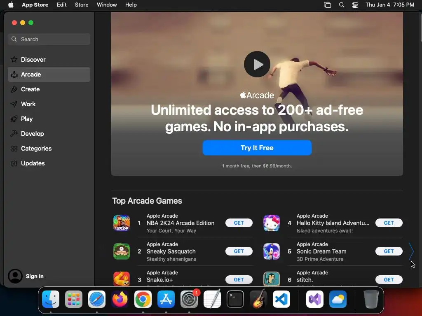Open the cloud weather app in Dock
Screen dimensions: 422x316
click(x=338, y=299)
